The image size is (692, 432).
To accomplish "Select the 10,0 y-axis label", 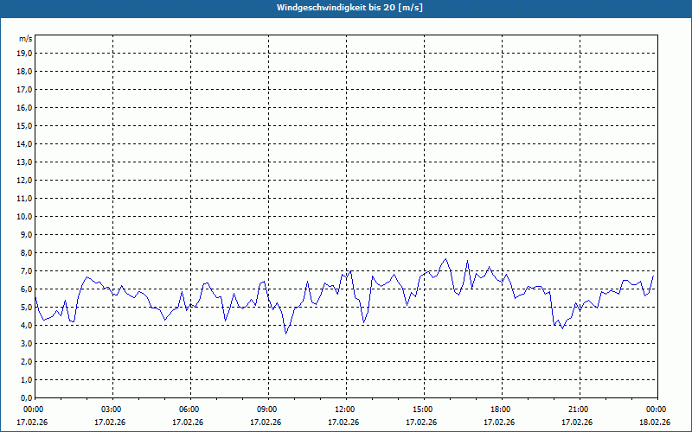I will tap(25, 217).
